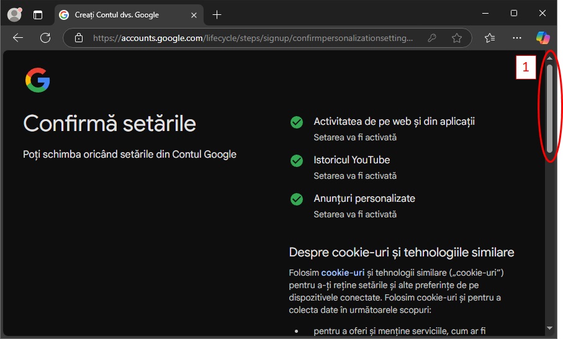This screenshot has width=563, height=339.
Task: Add page to favorites with star icon
Action: [x=457, y=38]
